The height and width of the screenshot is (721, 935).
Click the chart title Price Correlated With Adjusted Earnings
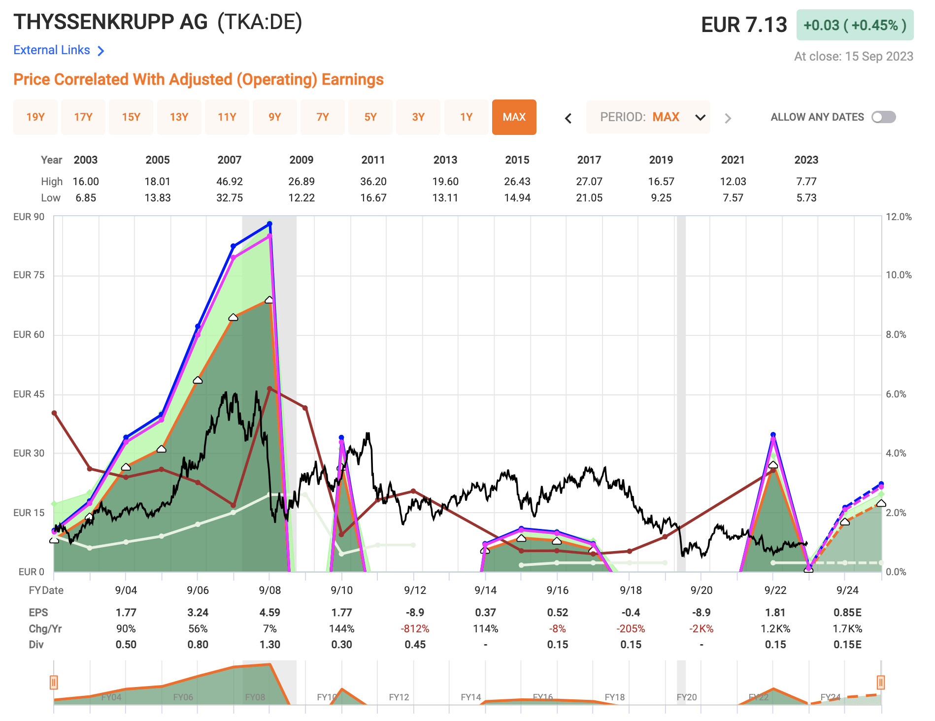tap(199, 80)
